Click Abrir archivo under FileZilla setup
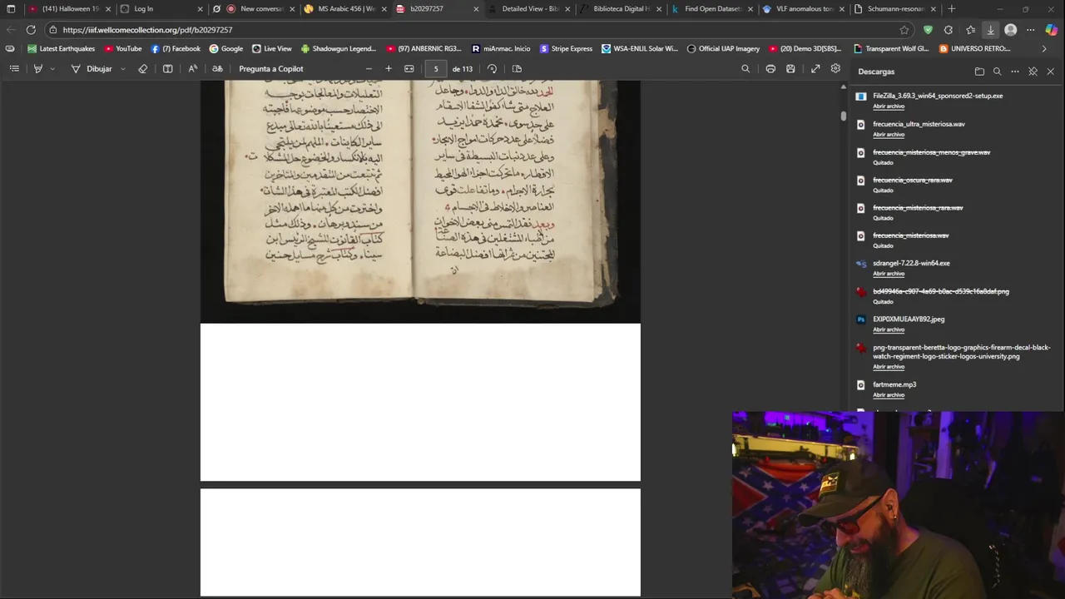Viewport: 1065px width, 599px height. point(889,106)
